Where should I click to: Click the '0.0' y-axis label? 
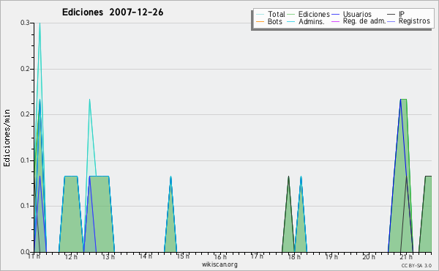tap(25, 252)
